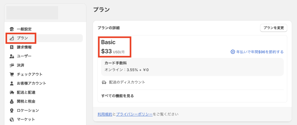Click the receipt icon beside 請求情報
The height and width of the screenshot is (125, 297).
click(x=12, y=47)
